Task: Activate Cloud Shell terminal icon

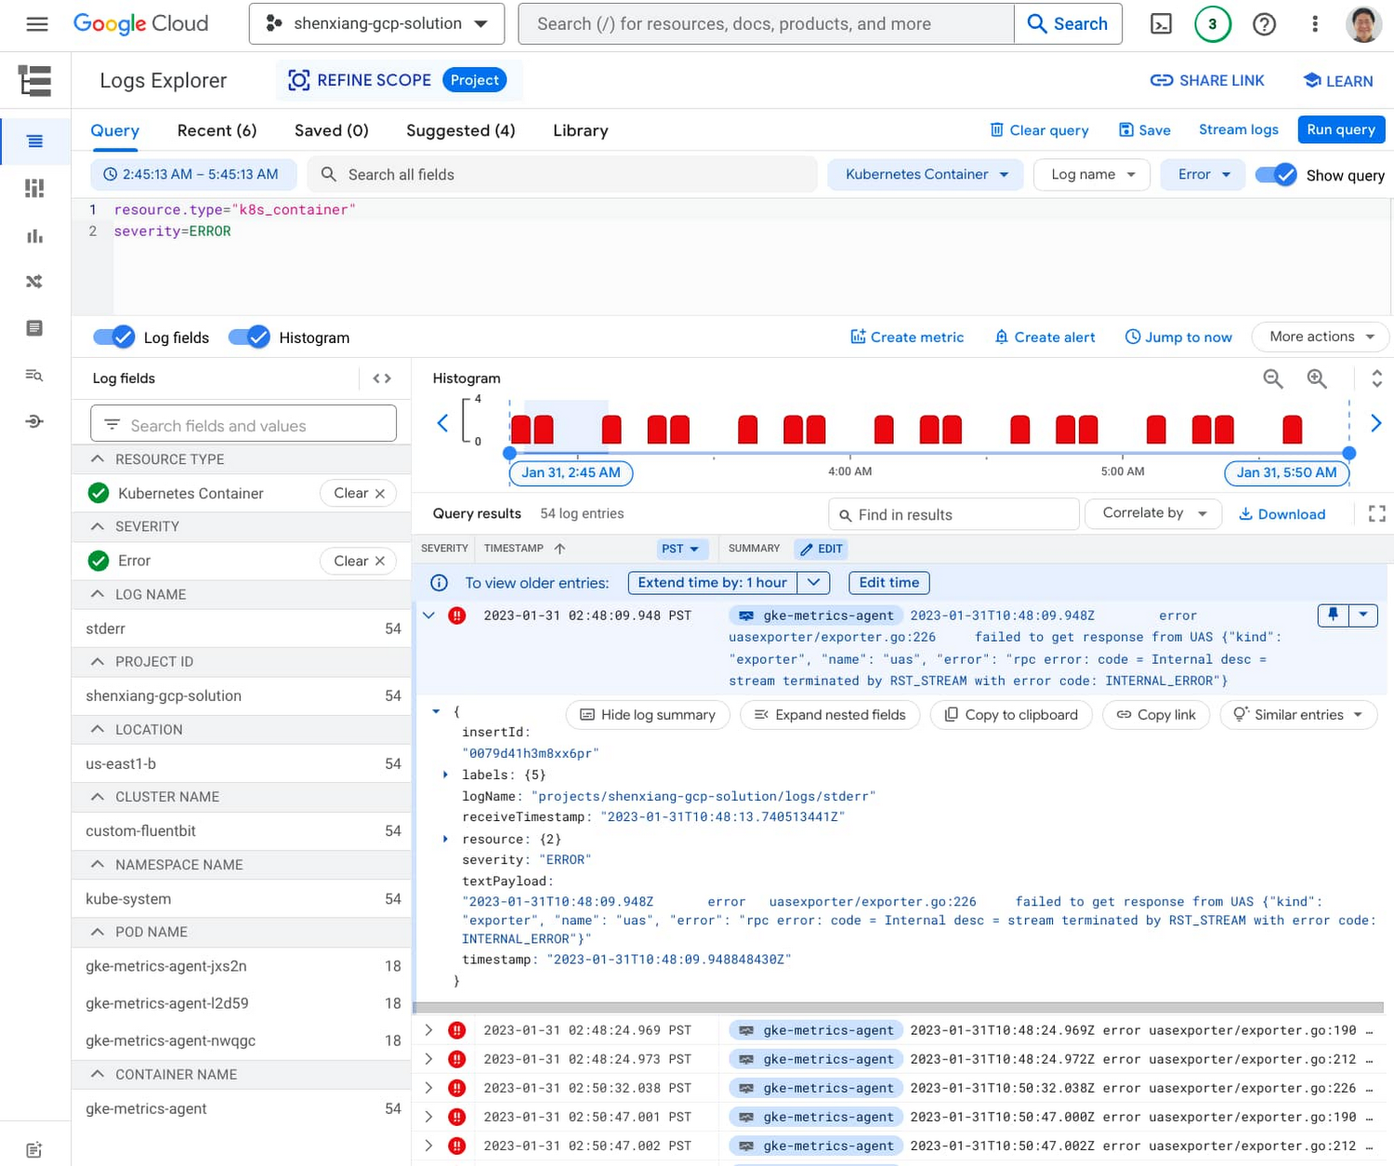Action: 1161,24
